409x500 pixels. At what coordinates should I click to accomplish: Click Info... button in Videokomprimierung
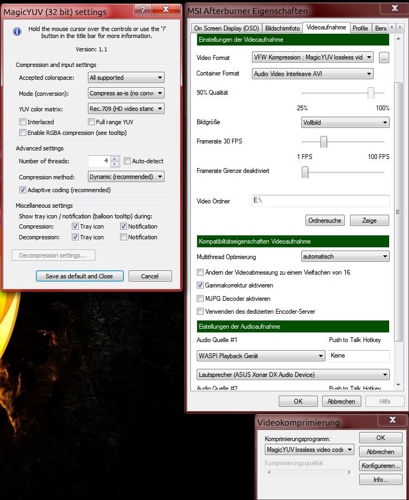point(381,480)
